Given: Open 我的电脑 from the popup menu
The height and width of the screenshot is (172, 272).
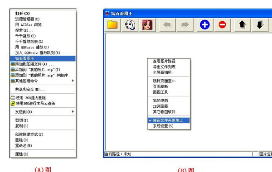Looking at the screenshot, I should pyautogui.click(x=169, y=100).
